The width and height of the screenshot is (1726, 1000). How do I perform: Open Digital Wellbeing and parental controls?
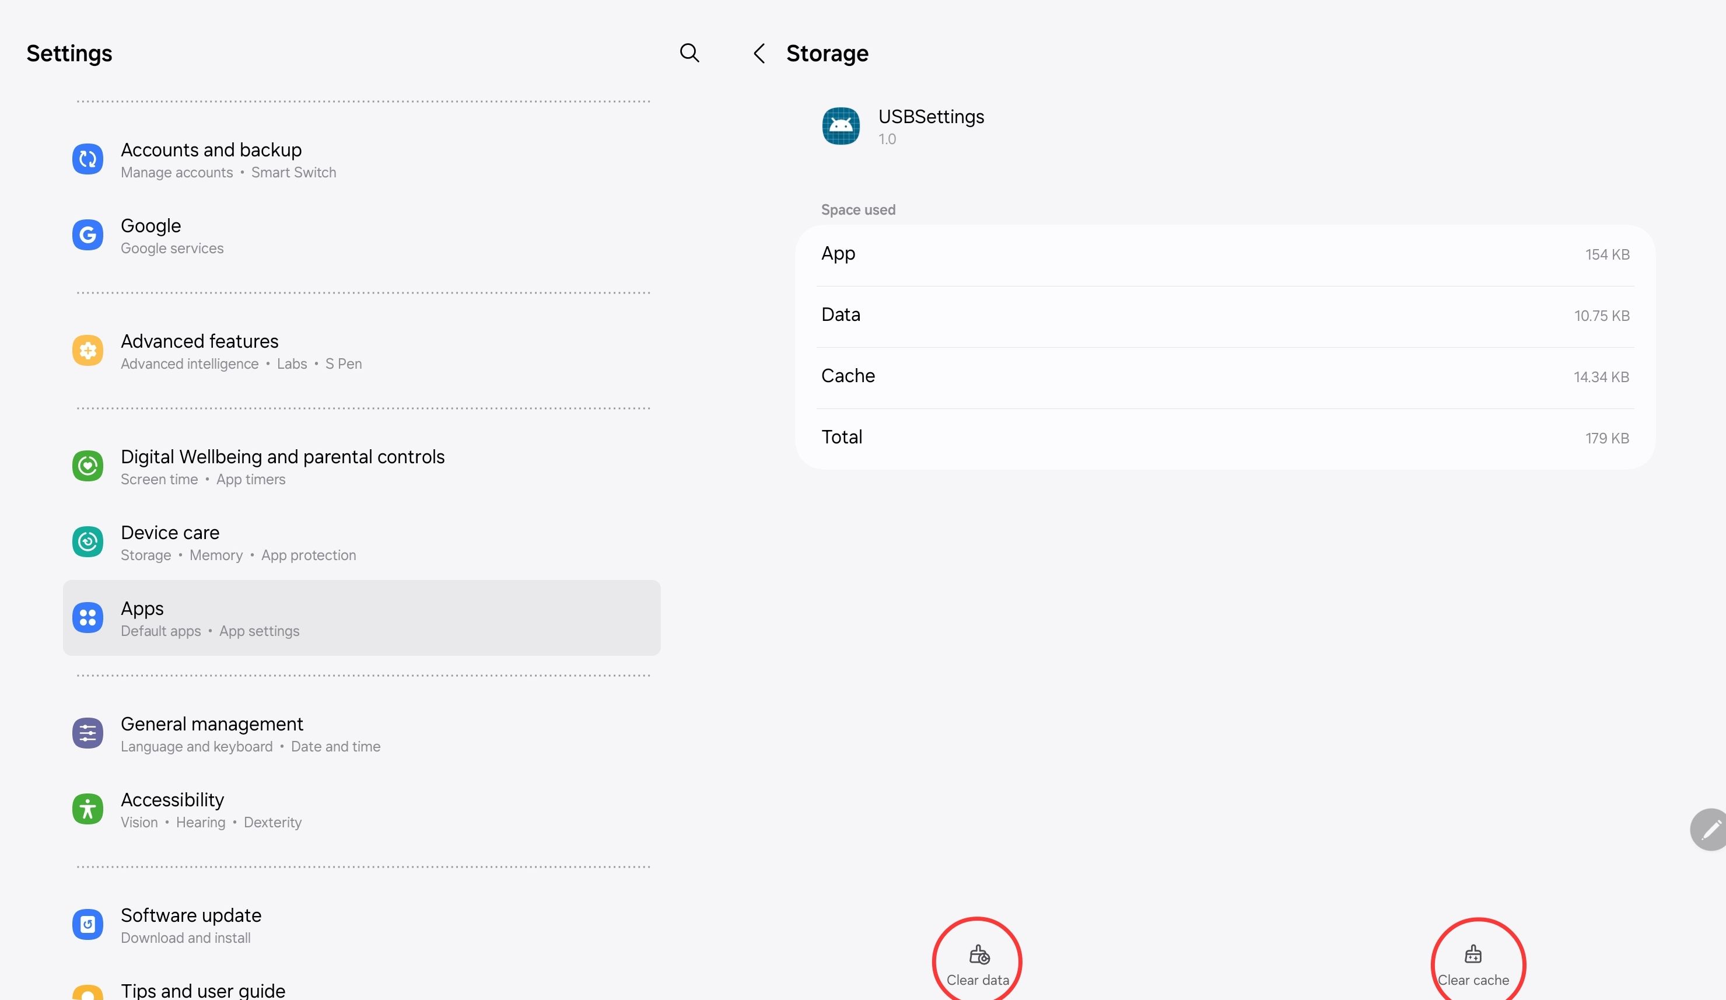[x=282, y=466]
